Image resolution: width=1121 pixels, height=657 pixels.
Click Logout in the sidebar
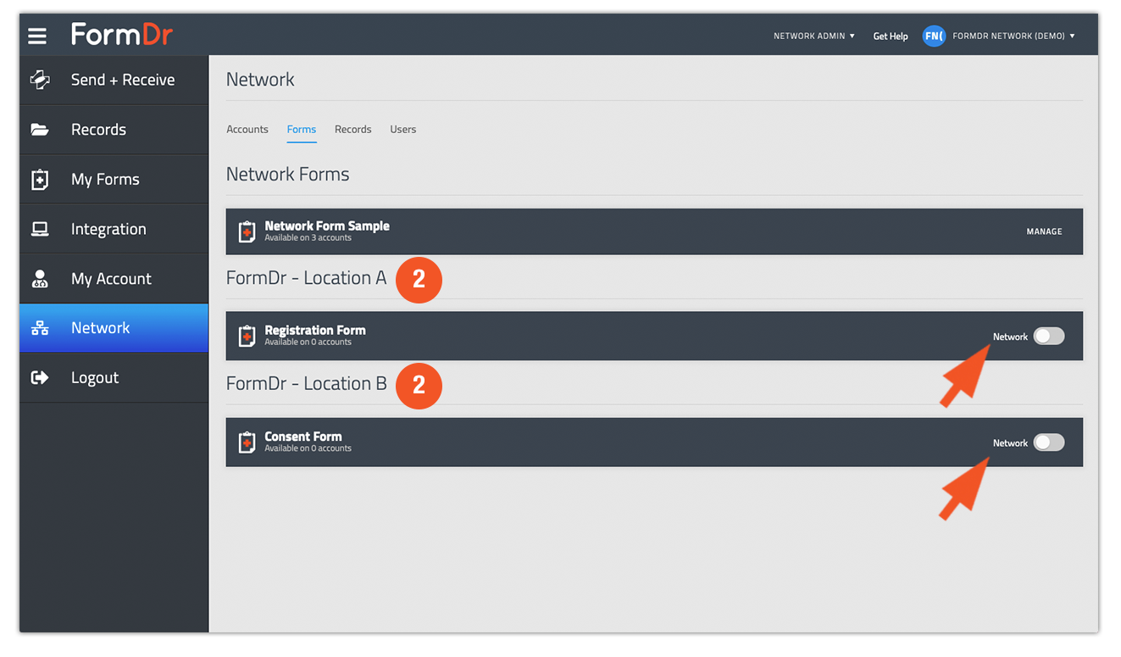(114, 378)
